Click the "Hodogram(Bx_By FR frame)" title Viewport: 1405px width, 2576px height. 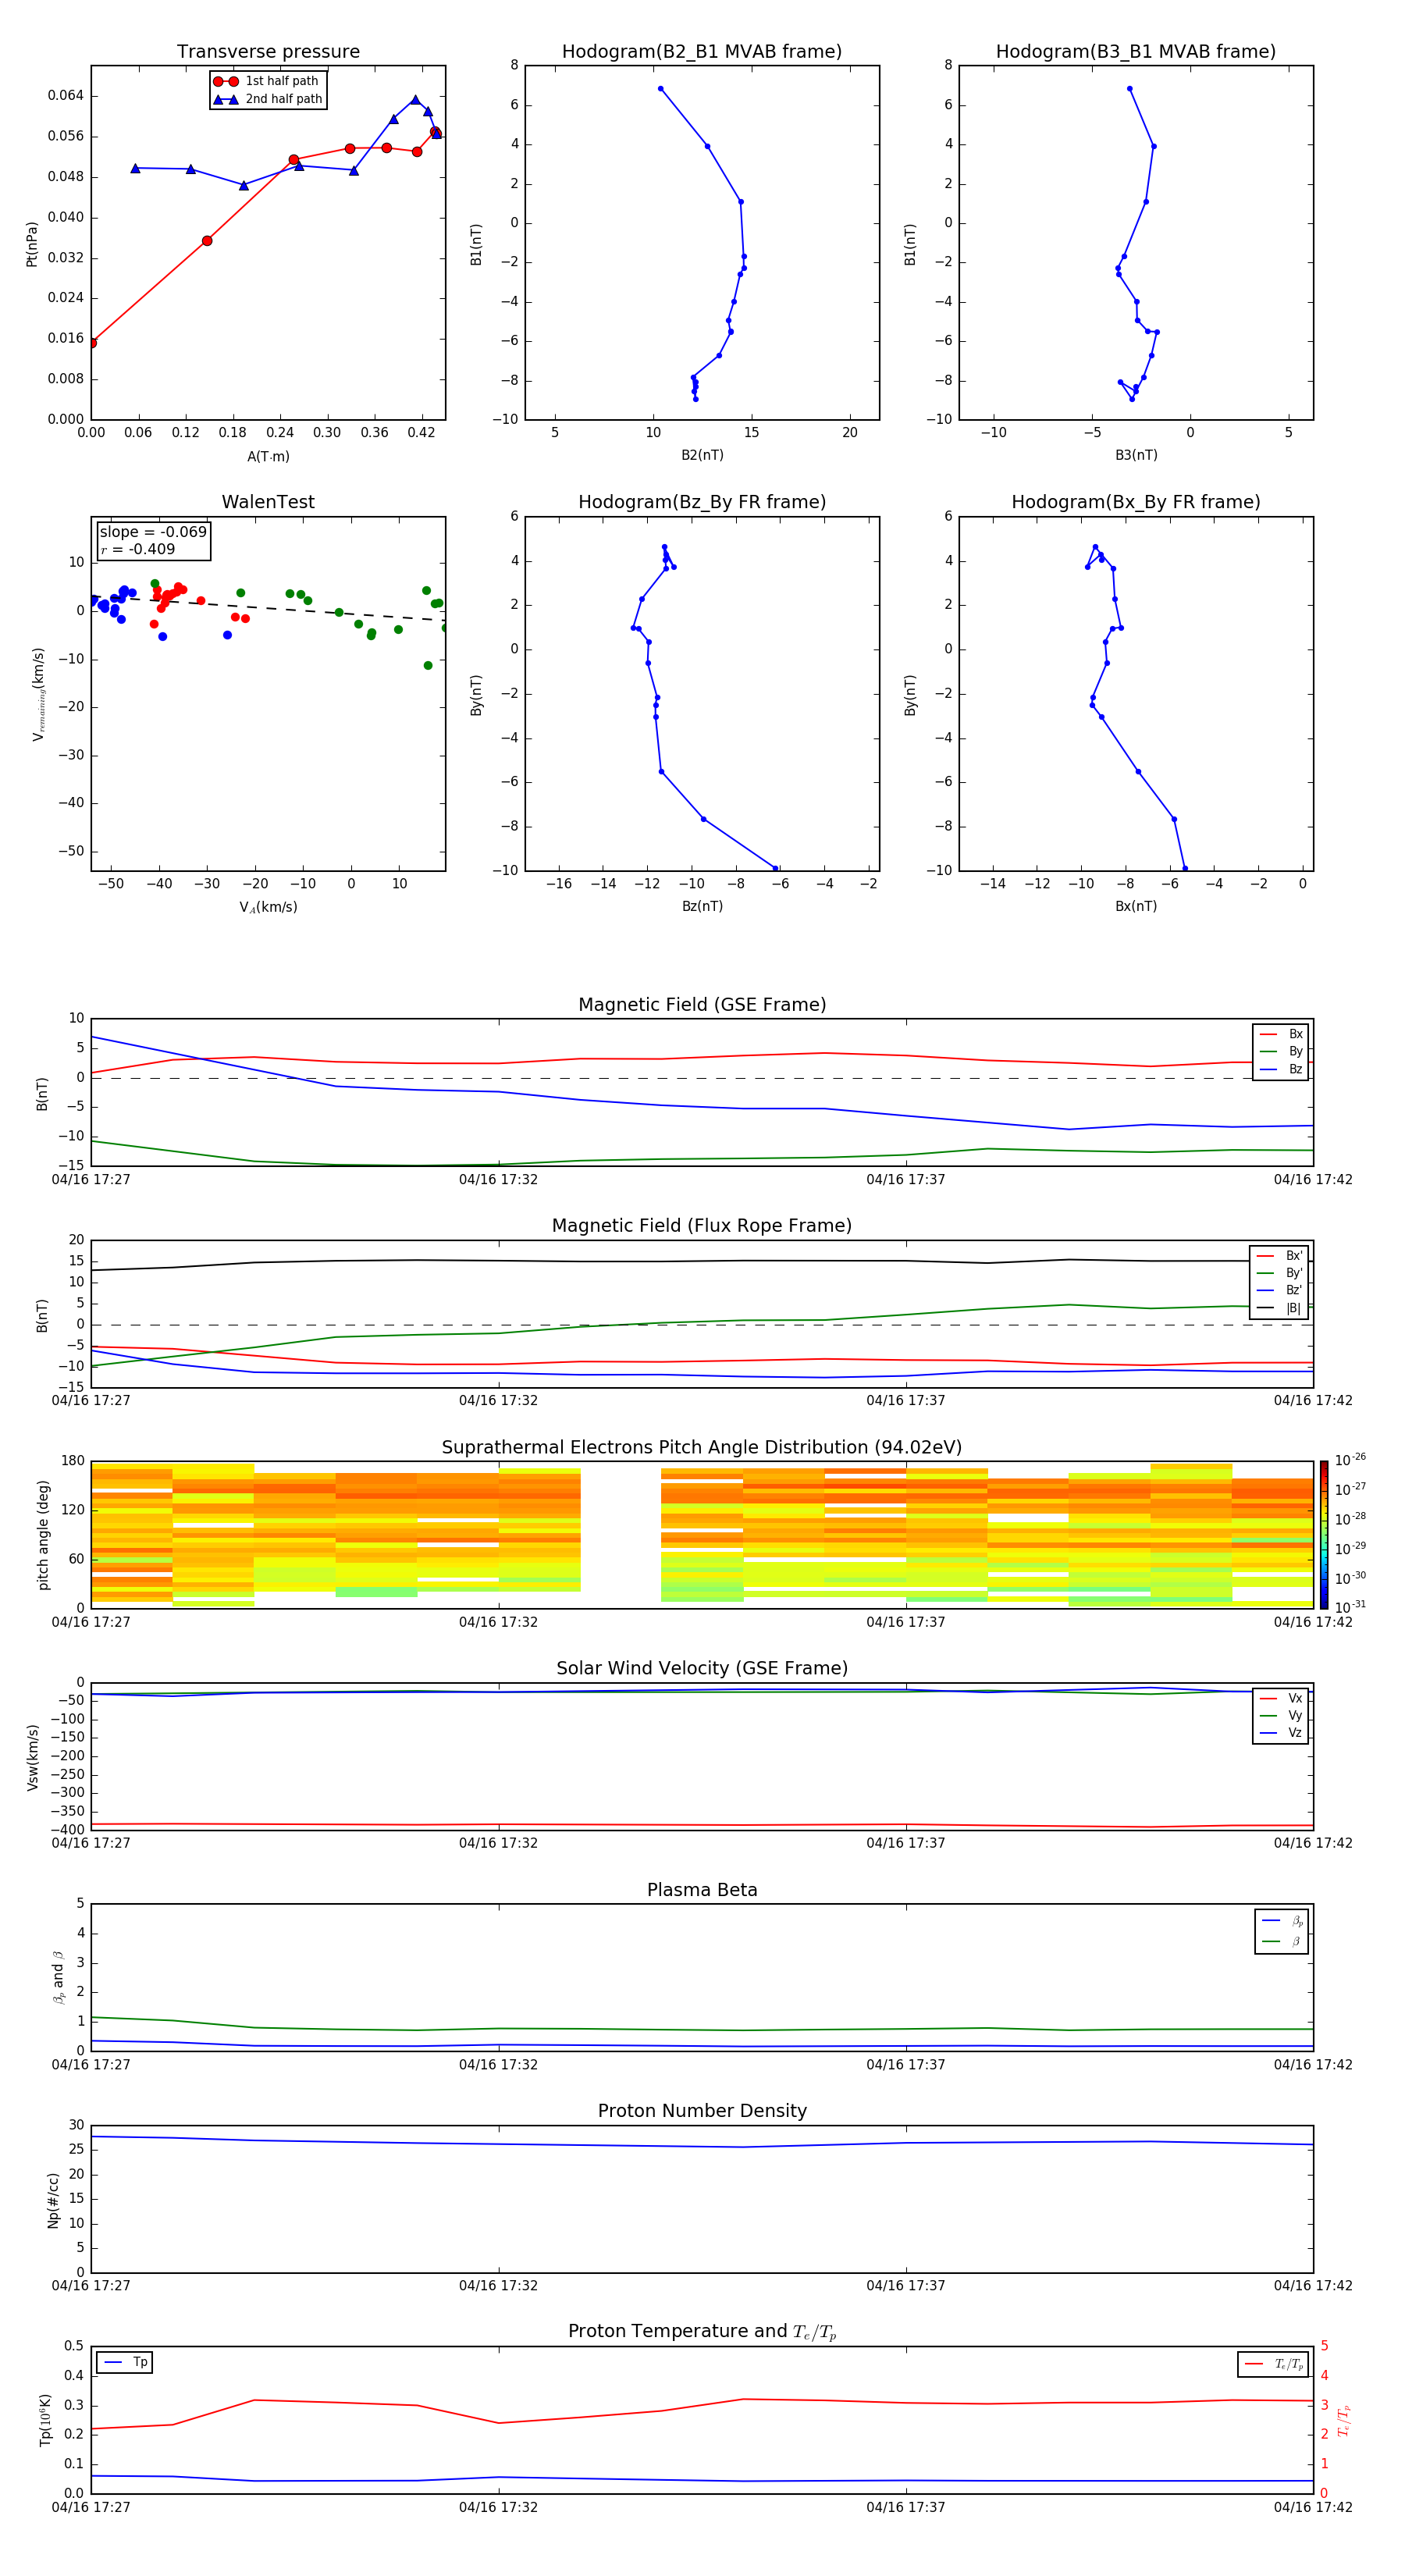click(1136, 502)
